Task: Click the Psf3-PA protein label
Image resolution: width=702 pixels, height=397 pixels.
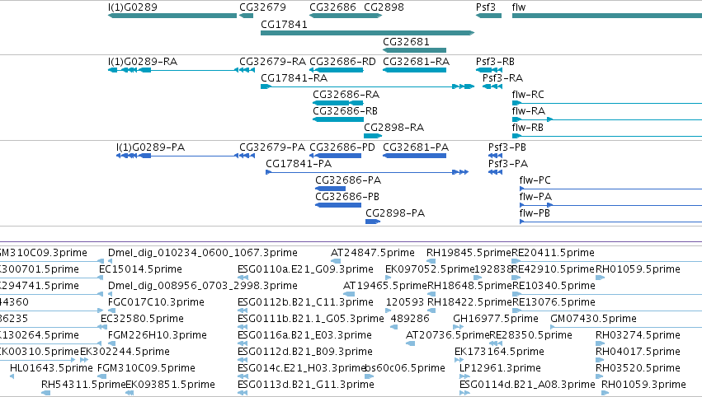Action: [508, 164]
